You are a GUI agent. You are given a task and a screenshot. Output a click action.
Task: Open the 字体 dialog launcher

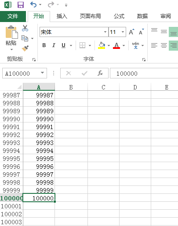(x=144, y=59)
